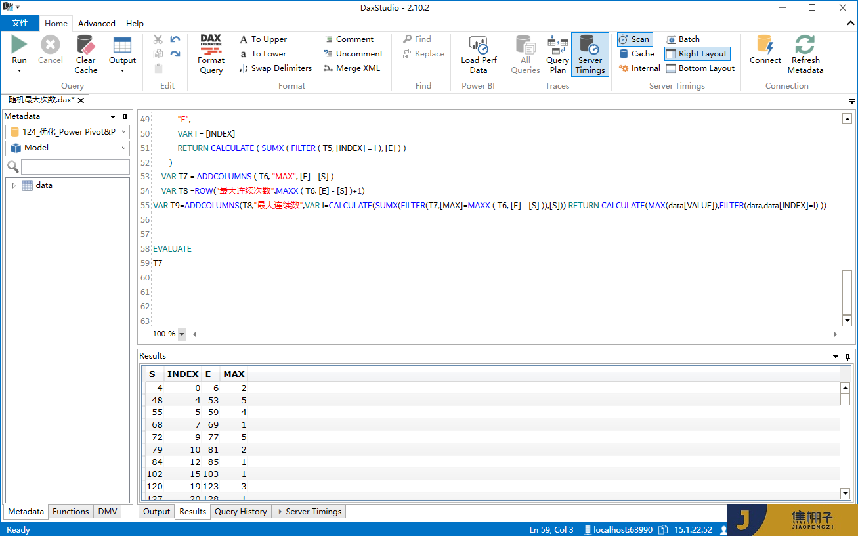The height and width of the screenshot is (536, 858).
Task: Click the editor vertical scrollbar thumb
Action: pos(847,292)
